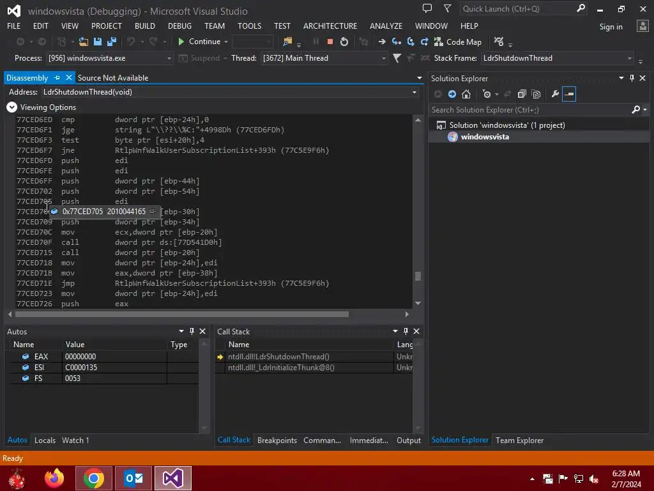Open the ANALYZE menu

[386, 26]
